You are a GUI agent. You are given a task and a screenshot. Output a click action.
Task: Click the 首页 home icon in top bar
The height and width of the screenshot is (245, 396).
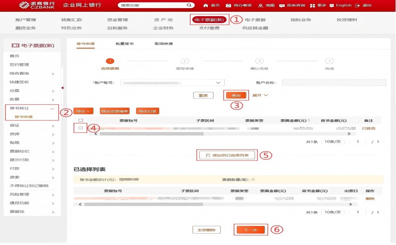pos(206,5)
